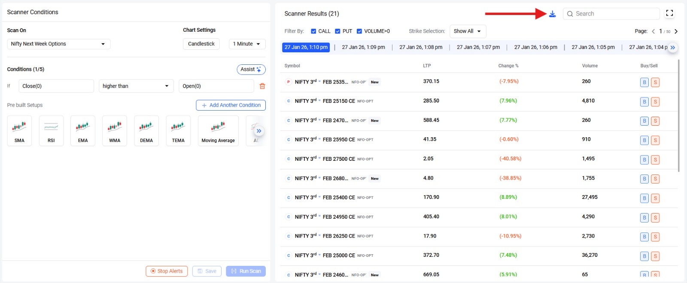Choose the DEMA pre-built setup
Image resolution: width=687 pixels, height=283 pixels.
coord(146,131)
